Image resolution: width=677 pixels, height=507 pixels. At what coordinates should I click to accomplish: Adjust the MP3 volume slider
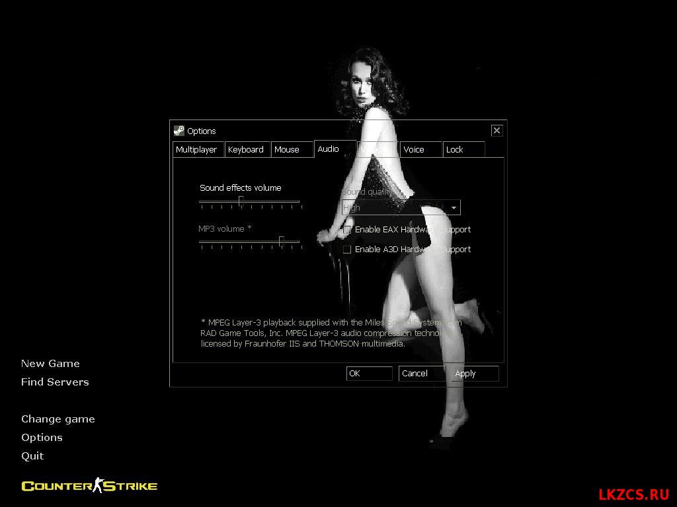point(282,242)
